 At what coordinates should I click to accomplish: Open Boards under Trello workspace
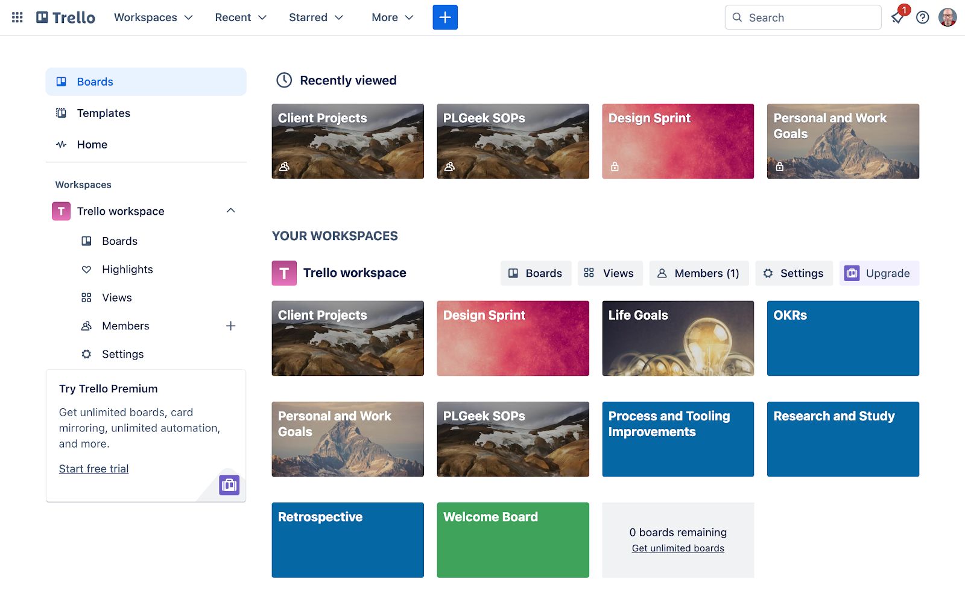point(119,241)
